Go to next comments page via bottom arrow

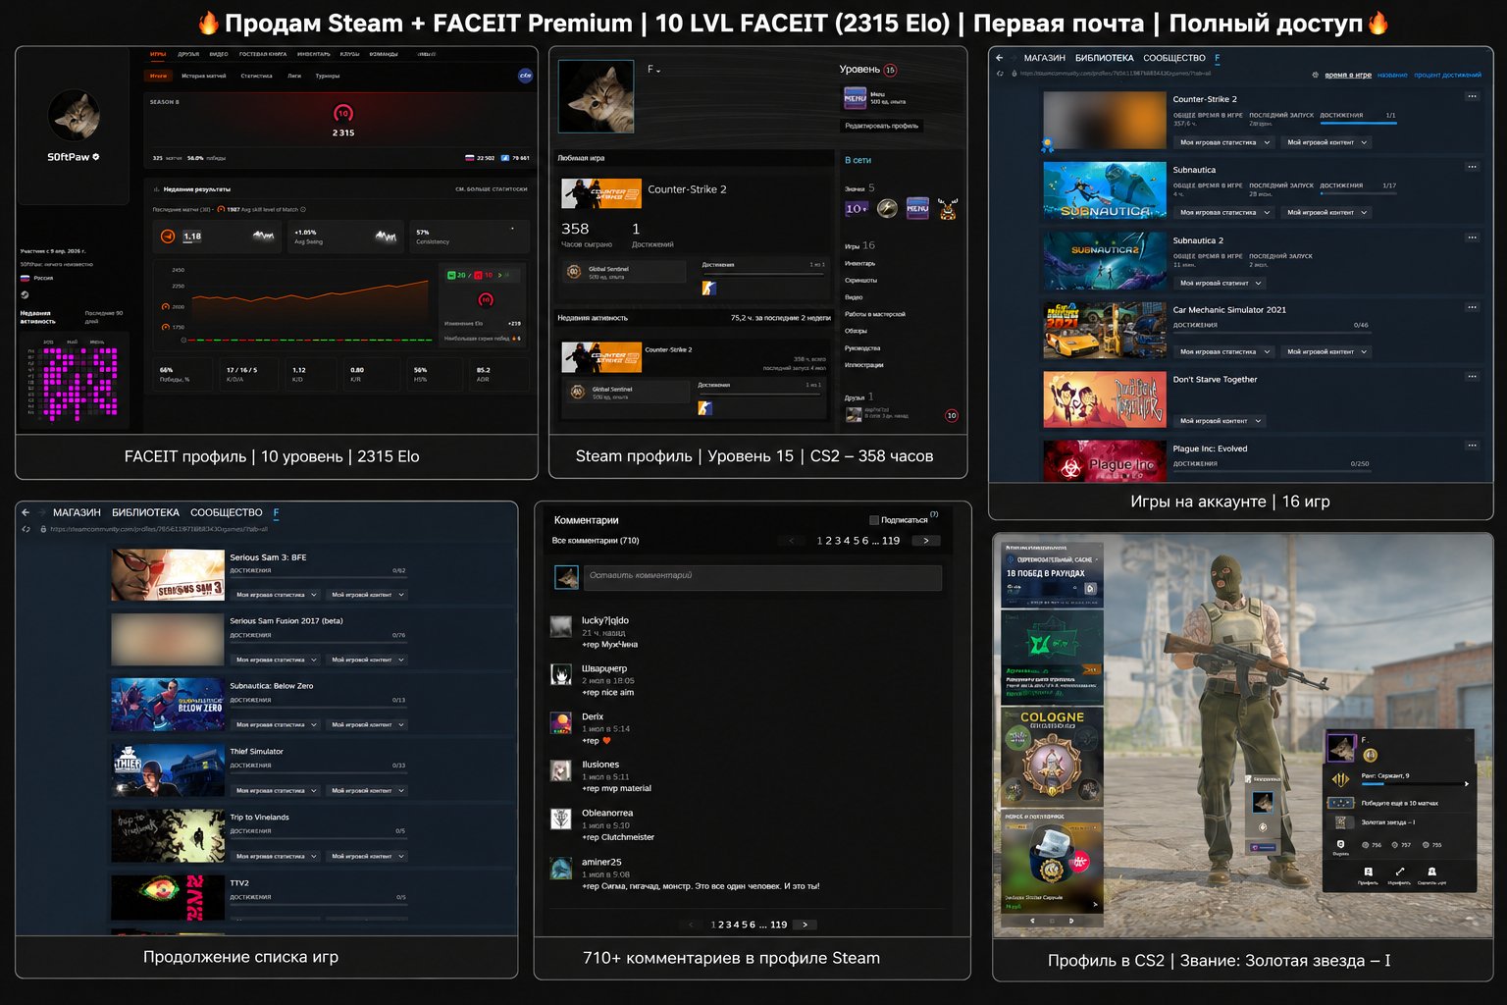click(805, 925)
